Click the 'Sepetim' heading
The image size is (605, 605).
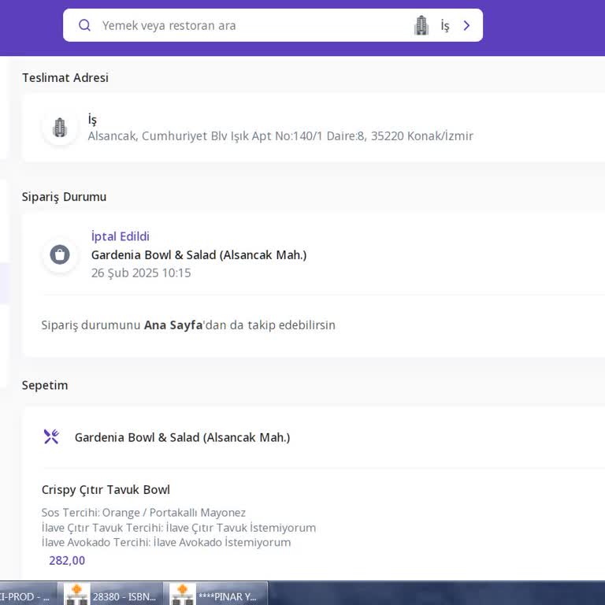click(x=45, y=385)
